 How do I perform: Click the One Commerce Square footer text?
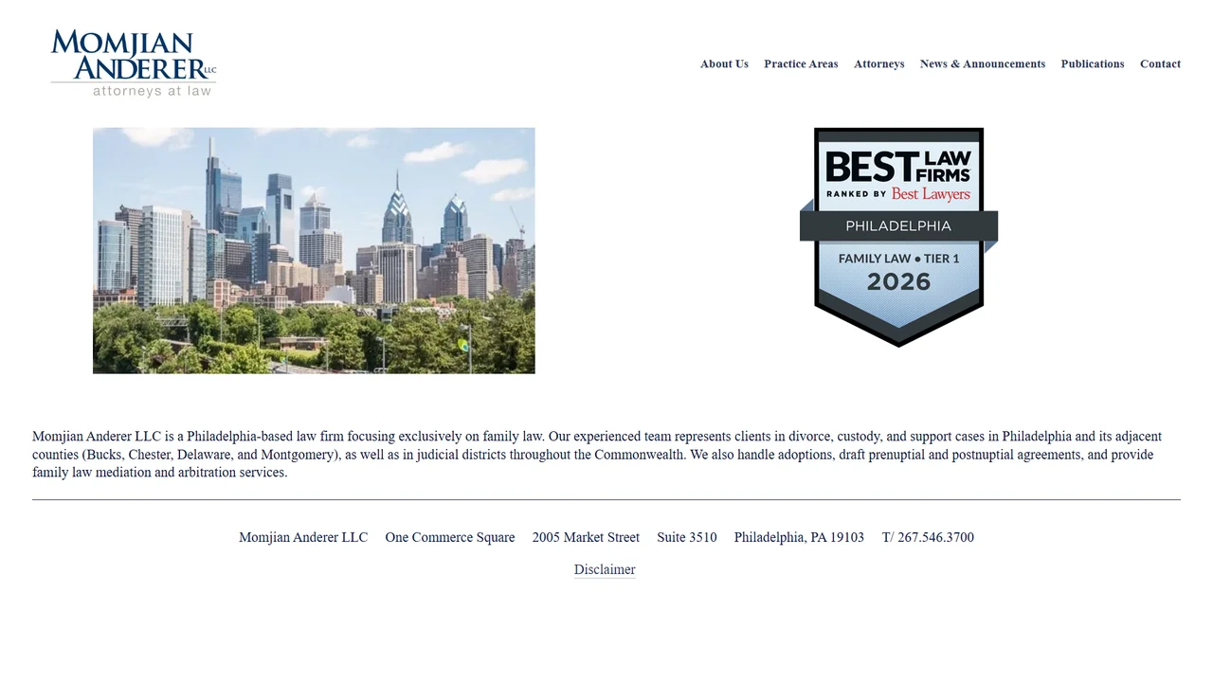(450, 537)
